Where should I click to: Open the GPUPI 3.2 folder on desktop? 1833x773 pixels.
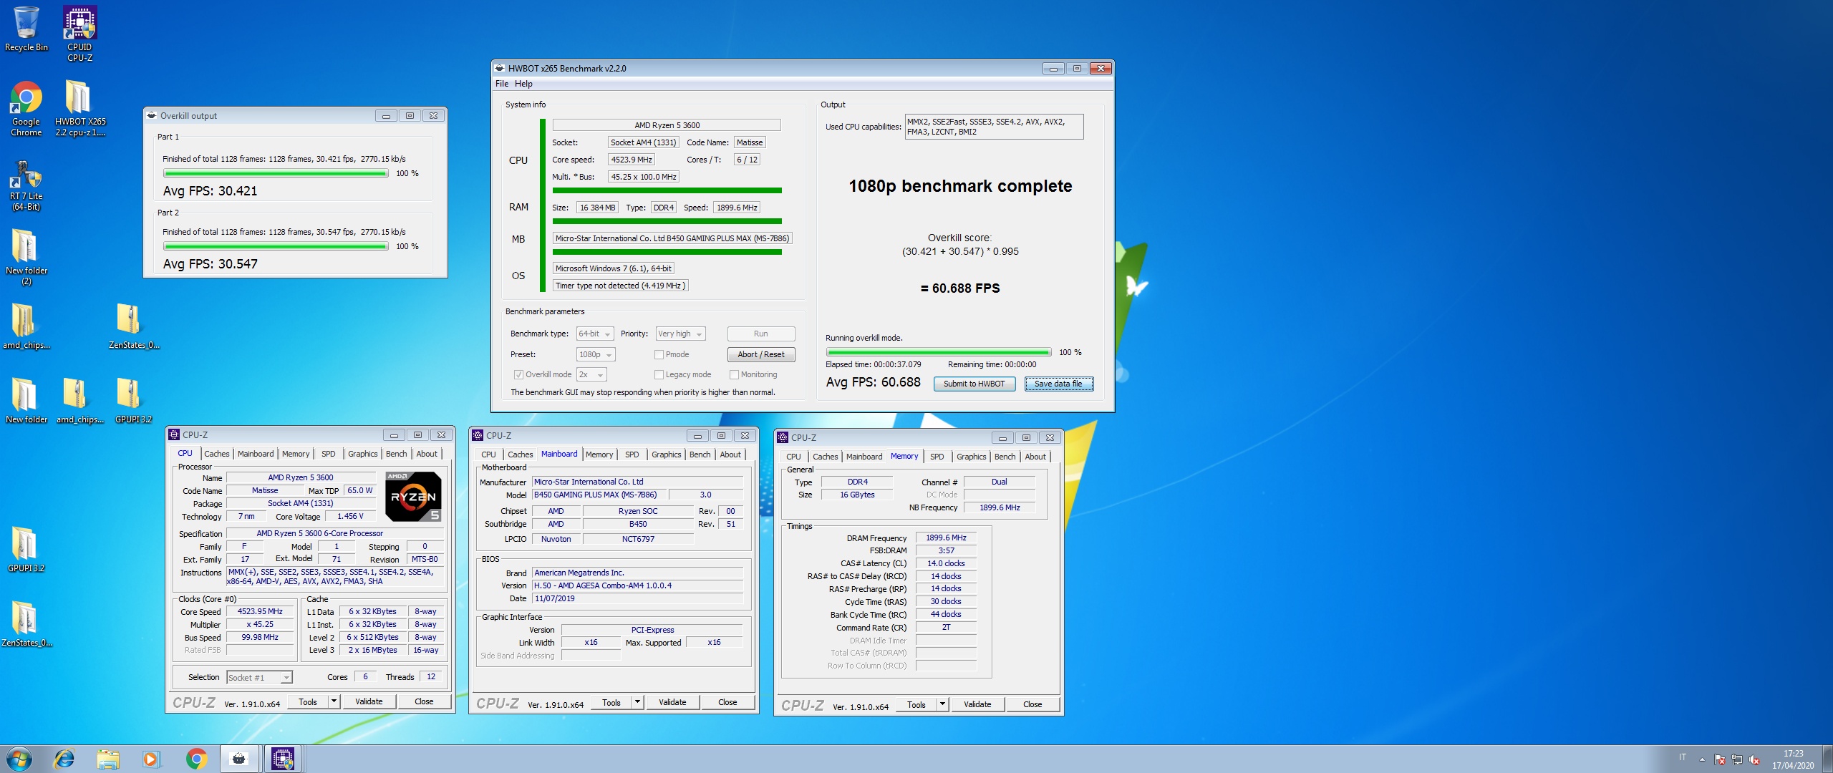[26, 548]
